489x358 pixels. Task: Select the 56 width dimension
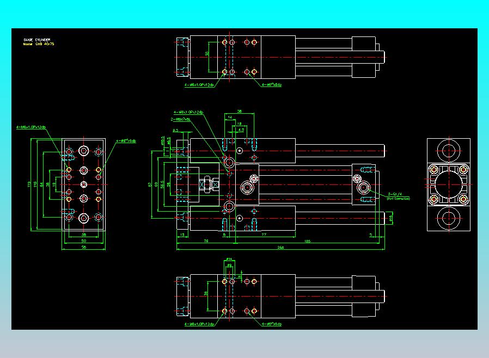point(83,247)
